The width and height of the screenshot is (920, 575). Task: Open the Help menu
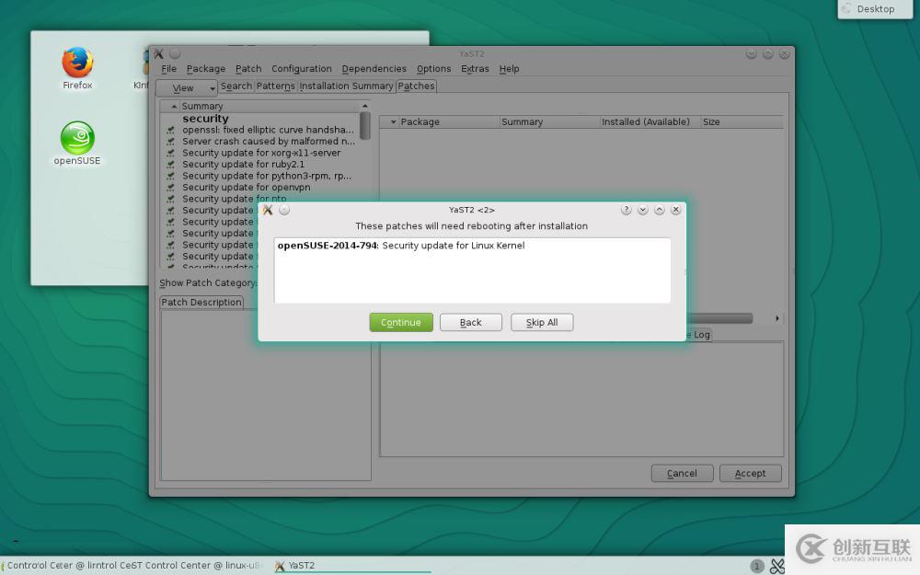[510, 69]
